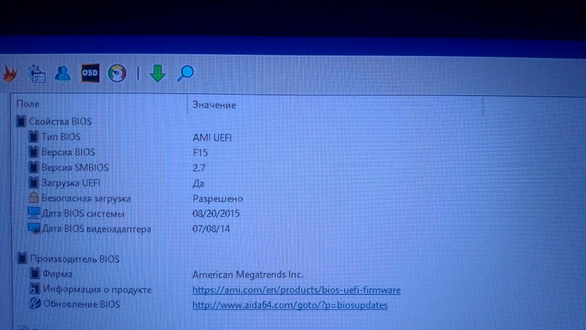Click the blue user silhouette icon
Image resolution: width=586 pixels, height=330 pixels.
click(x=63, y=73)
